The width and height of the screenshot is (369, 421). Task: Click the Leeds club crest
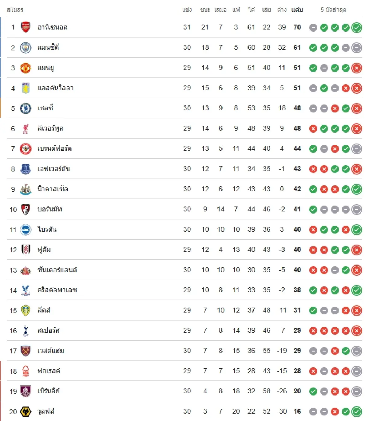coord(26,310)
